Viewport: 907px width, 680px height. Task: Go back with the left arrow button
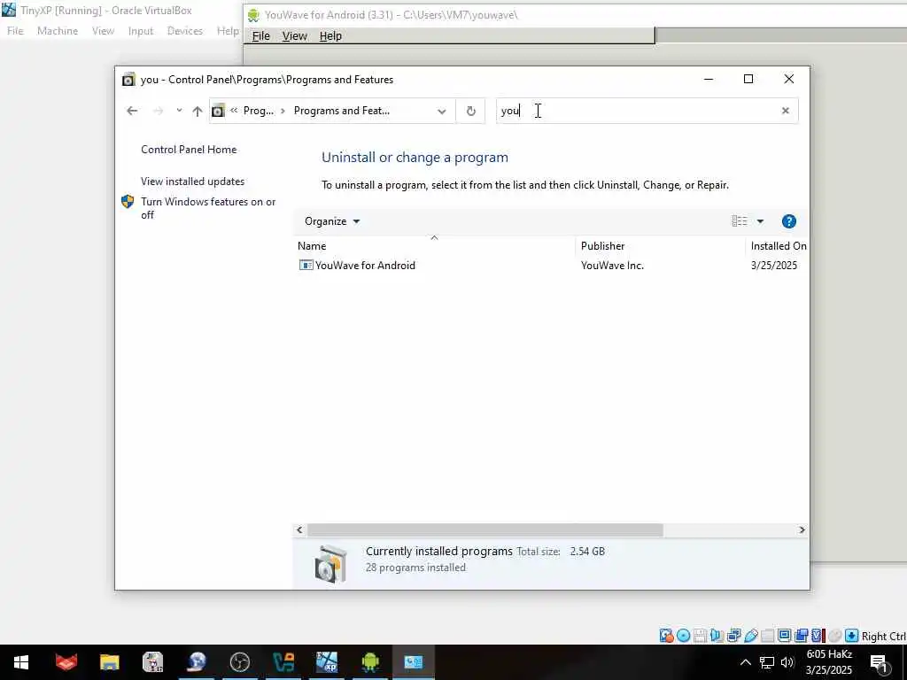[x=132, y=111]
